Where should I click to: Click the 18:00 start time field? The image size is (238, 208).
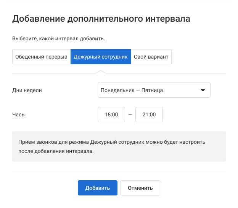[x=111, y=114]
